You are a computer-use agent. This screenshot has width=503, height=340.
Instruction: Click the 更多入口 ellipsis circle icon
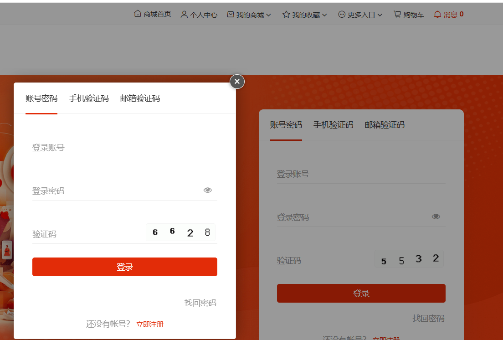point(342,15)
